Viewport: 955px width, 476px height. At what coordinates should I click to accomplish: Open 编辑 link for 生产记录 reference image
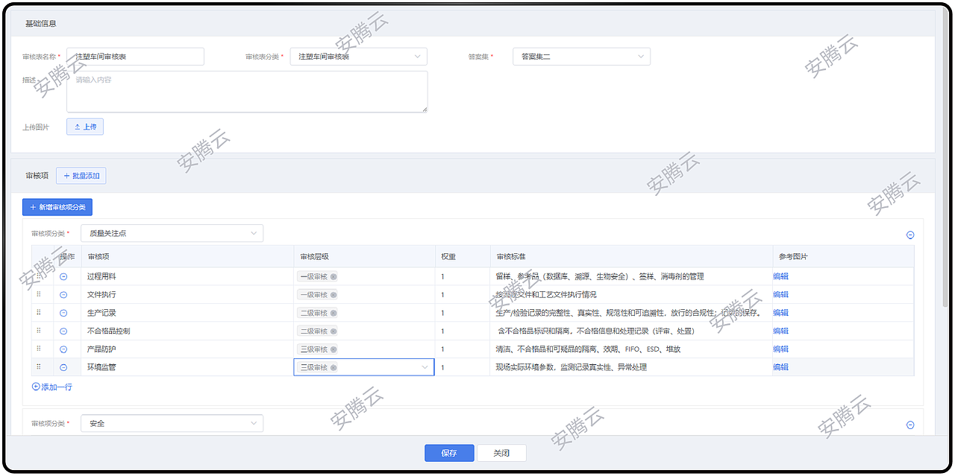[x=780, y=313]
